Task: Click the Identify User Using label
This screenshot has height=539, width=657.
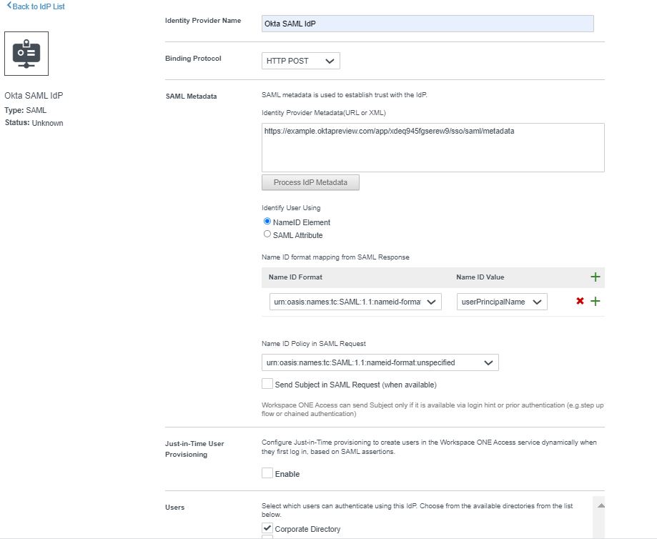Action: tap(291, 208)
